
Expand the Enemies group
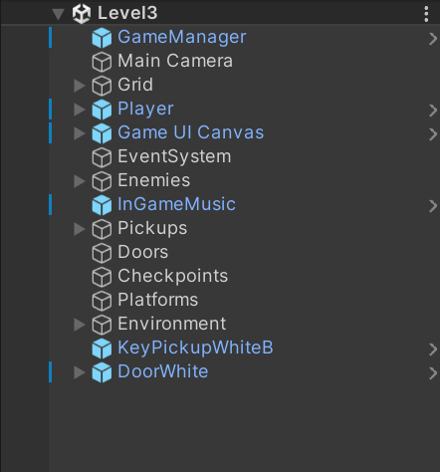coord(80,181)
